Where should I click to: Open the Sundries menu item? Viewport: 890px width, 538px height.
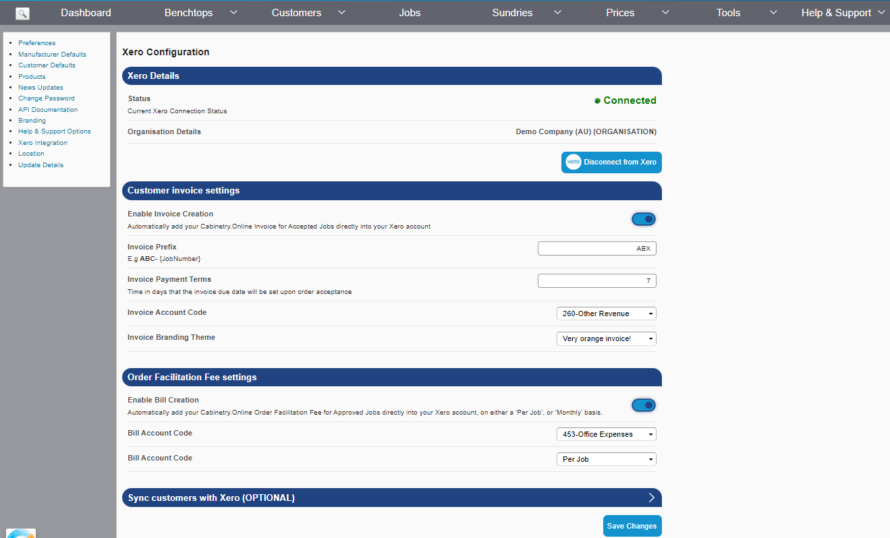512,13
